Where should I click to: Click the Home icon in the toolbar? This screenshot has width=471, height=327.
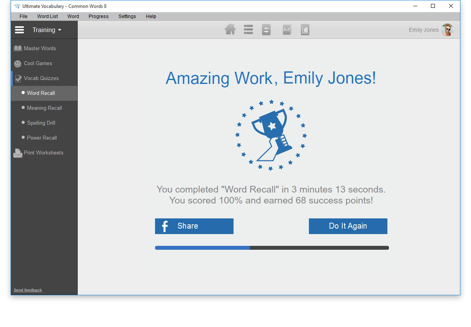tap(230, 30)
